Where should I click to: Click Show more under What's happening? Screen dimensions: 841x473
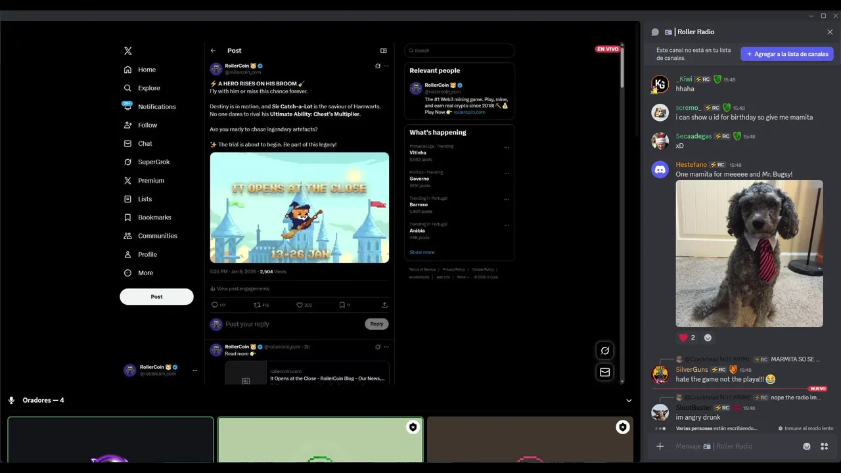tap(422, 252)
